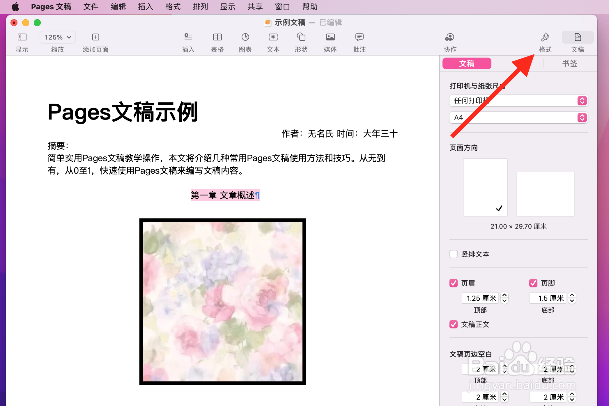Adjust the 底部 margin stepper under 文稿页边空白
609x406 pixels.
572,369
